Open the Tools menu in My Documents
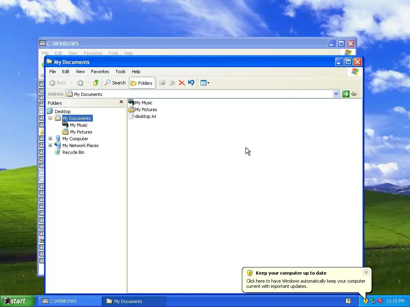This screenshot has height=307, width=410. click(121, 72)
